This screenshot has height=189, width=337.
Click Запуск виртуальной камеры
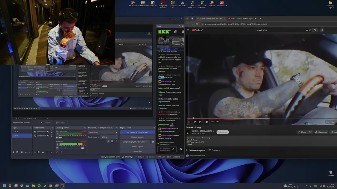(x=135, y=142)
